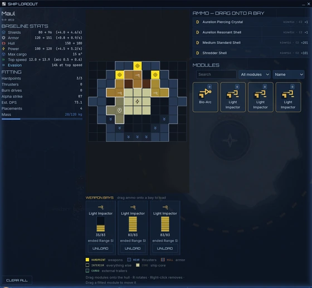Select the topmost yellow hardpoint on the grid
This screenshot has width=312, height=288.
137,66
